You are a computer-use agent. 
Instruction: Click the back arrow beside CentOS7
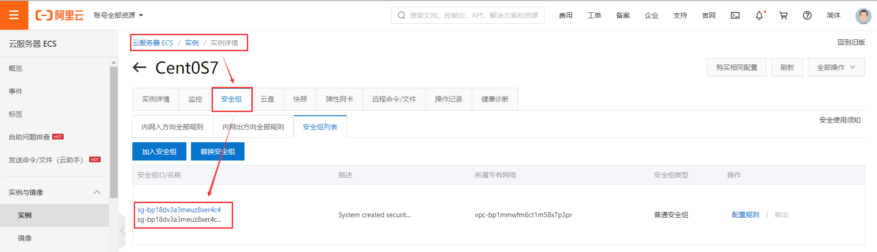tap(139, 68)
